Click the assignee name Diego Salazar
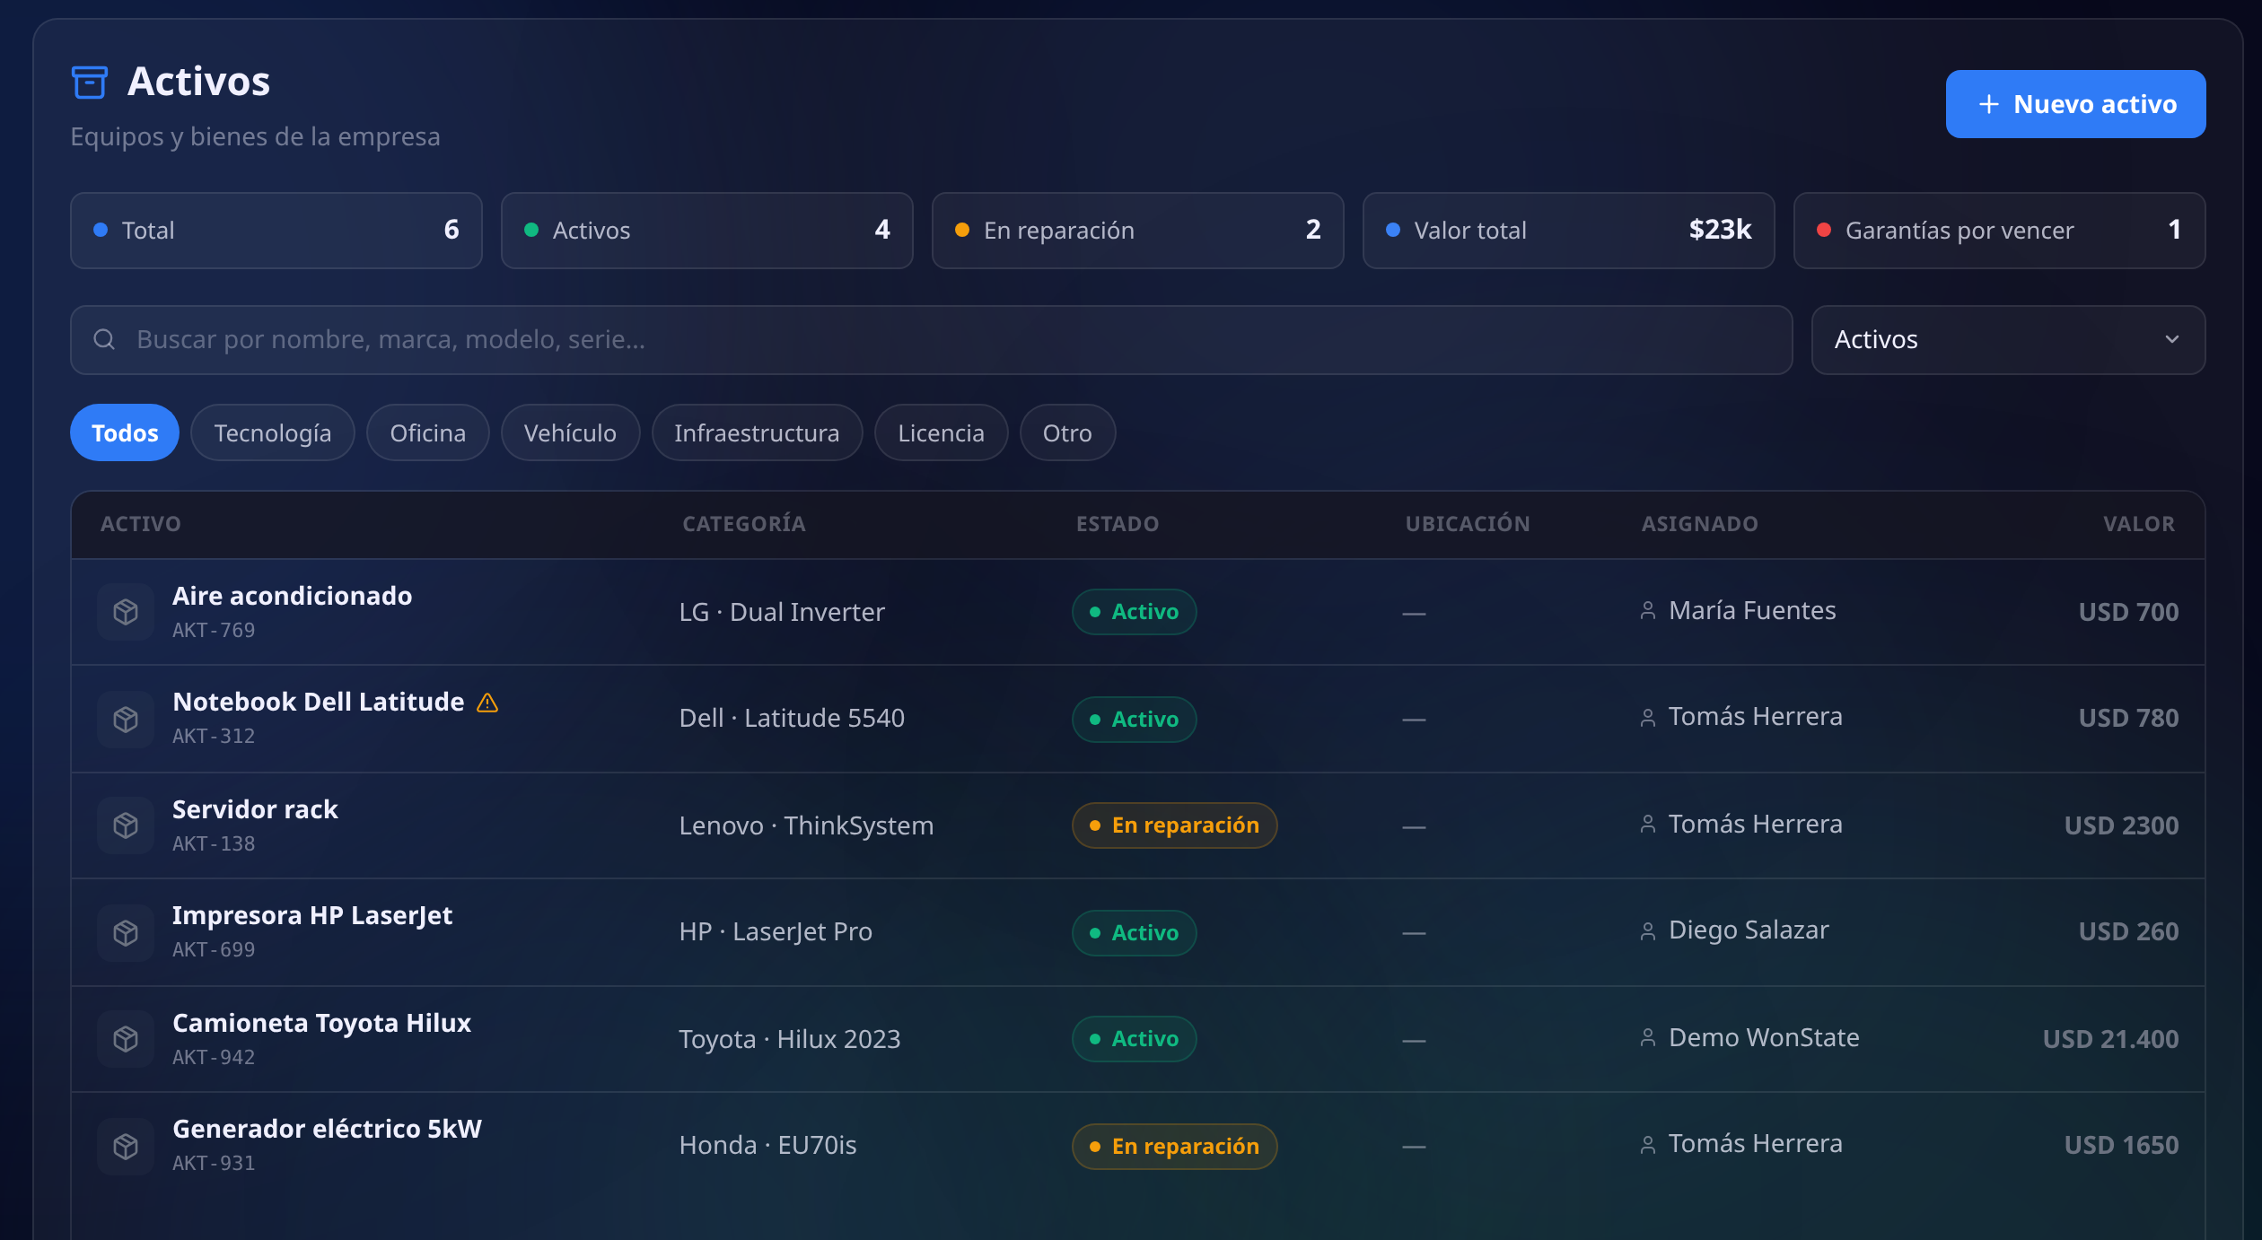The image size is (2262, 1240). pyautogui.click(x=1749, y=930)
